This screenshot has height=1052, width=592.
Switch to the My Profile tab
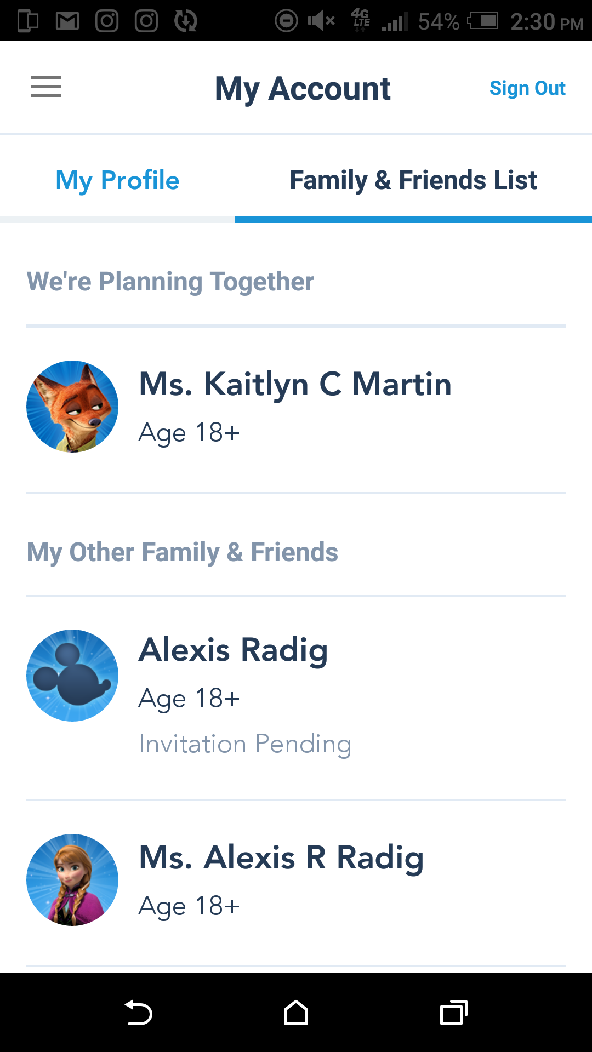(117, 180)
